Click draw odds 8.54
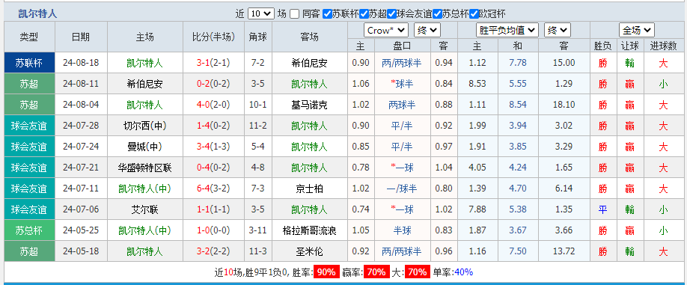The width and height of the screenshot is (687, 285). click(x=518, y=105)
